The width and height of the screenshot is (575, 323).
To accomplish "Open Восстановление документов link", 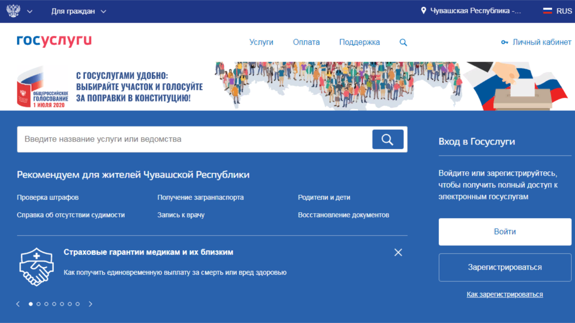I will [344, 215].
